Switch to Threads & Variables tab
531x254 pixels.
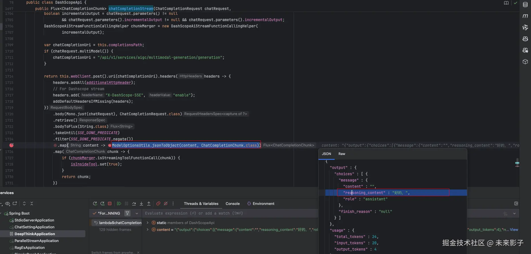click(x=201, y=203)
